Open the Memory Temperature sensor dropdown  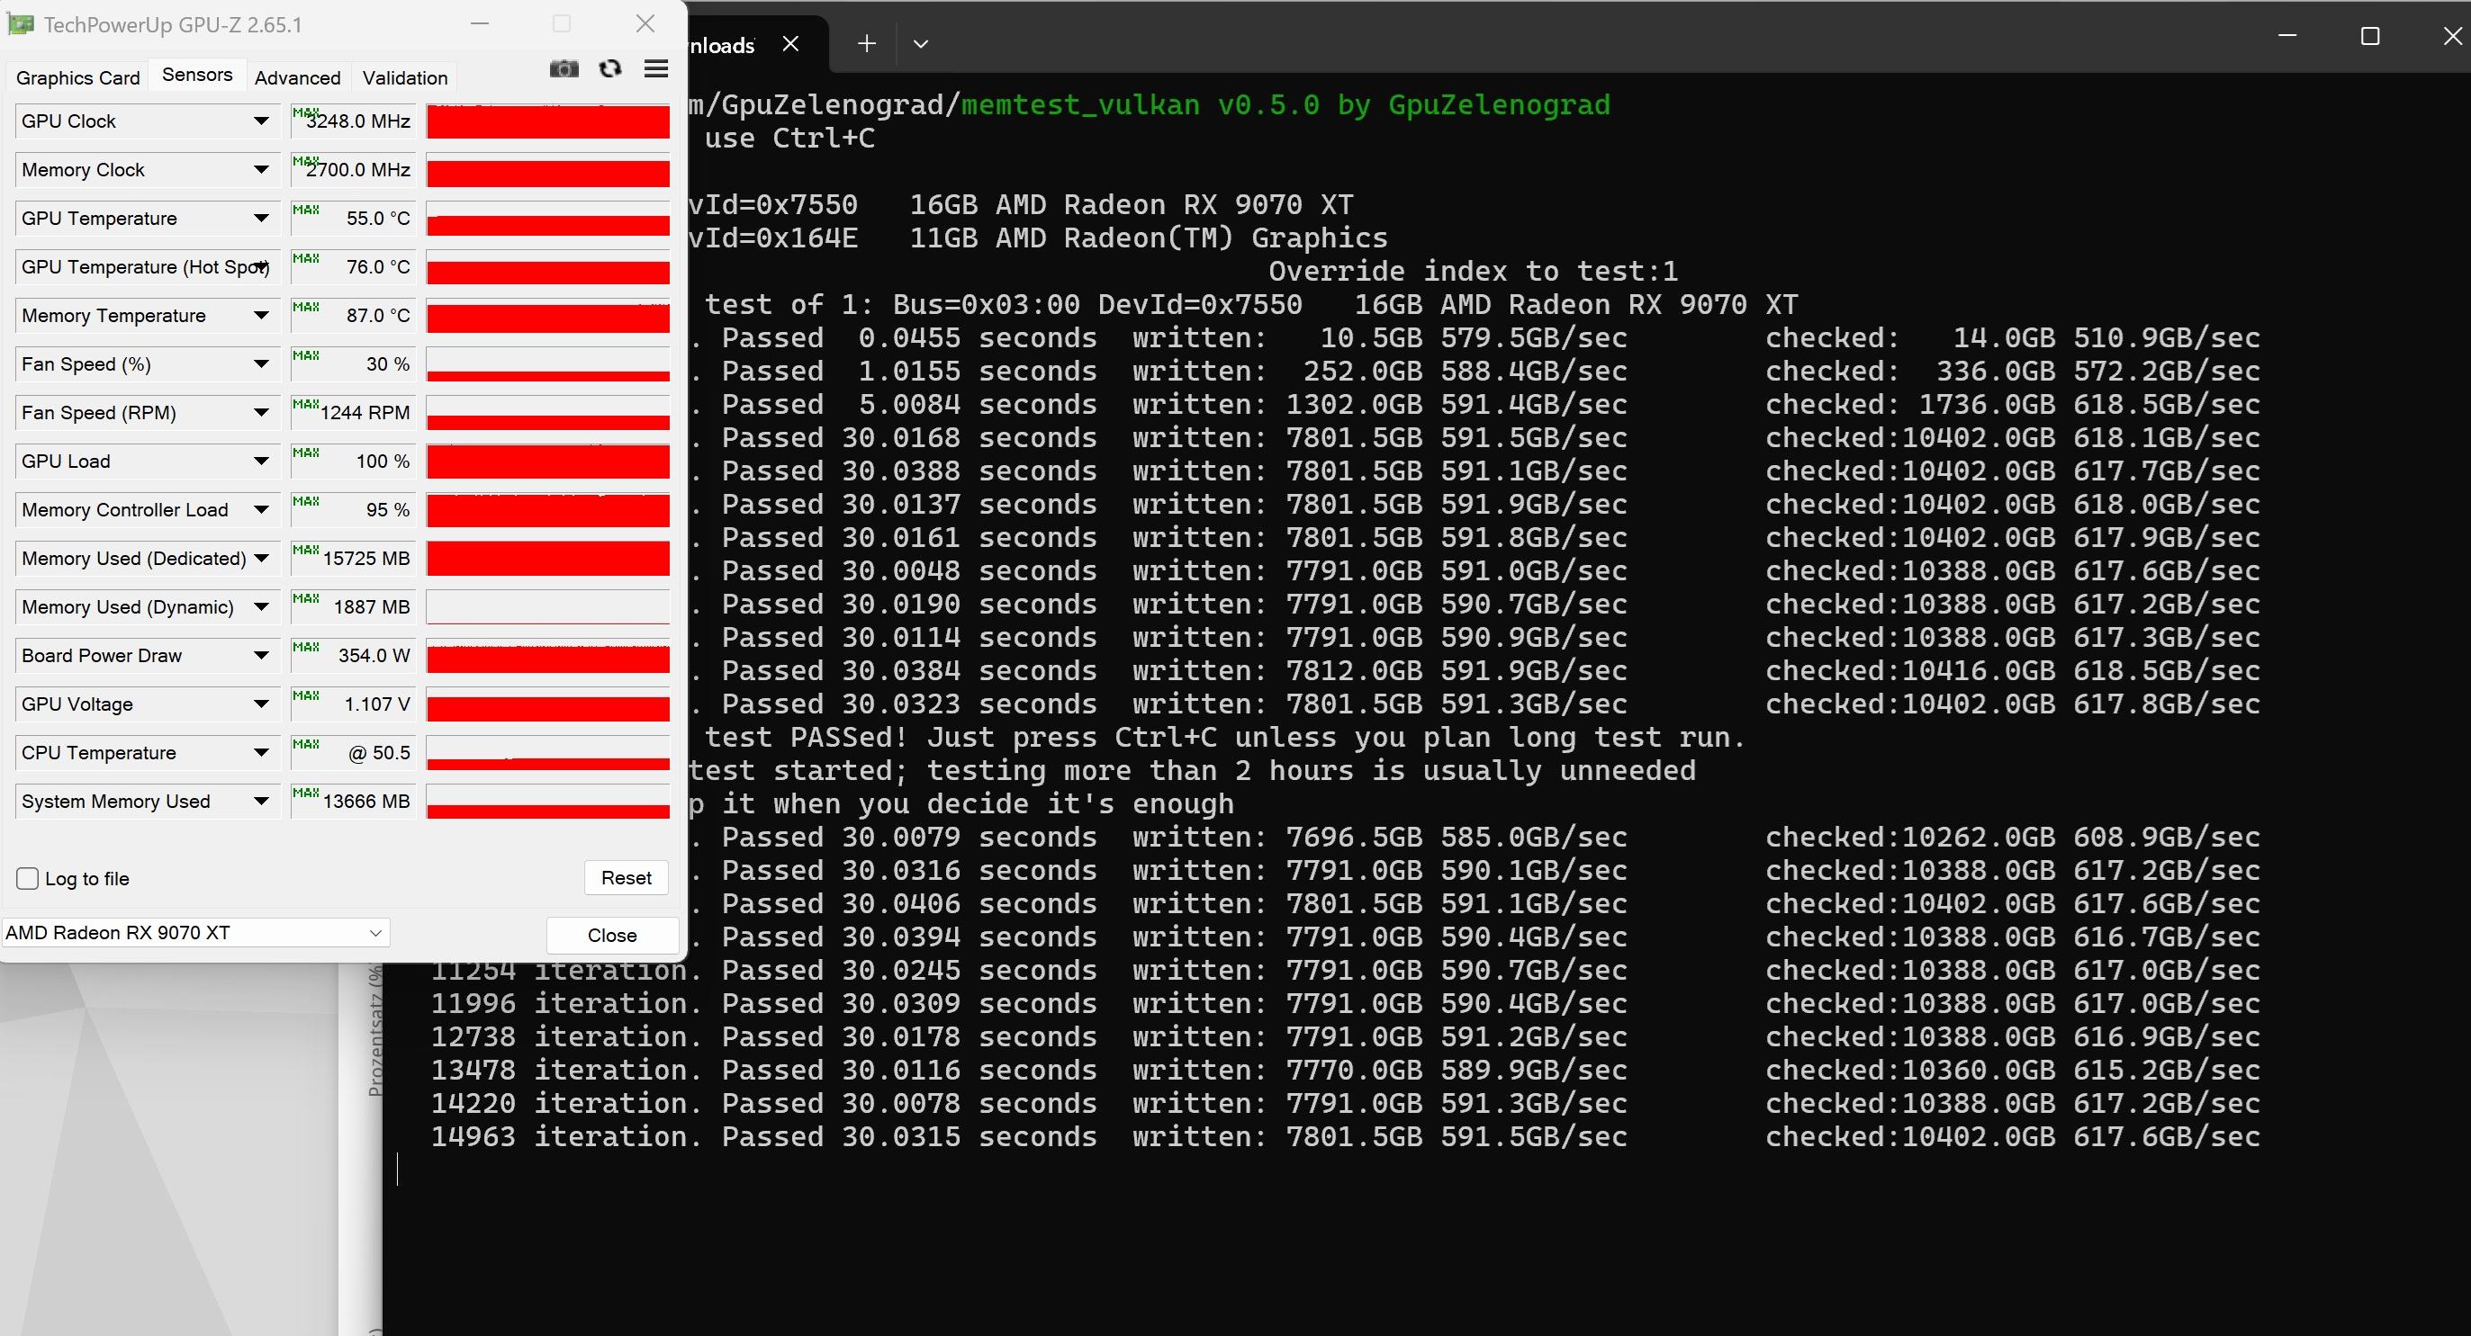(261, 315)
